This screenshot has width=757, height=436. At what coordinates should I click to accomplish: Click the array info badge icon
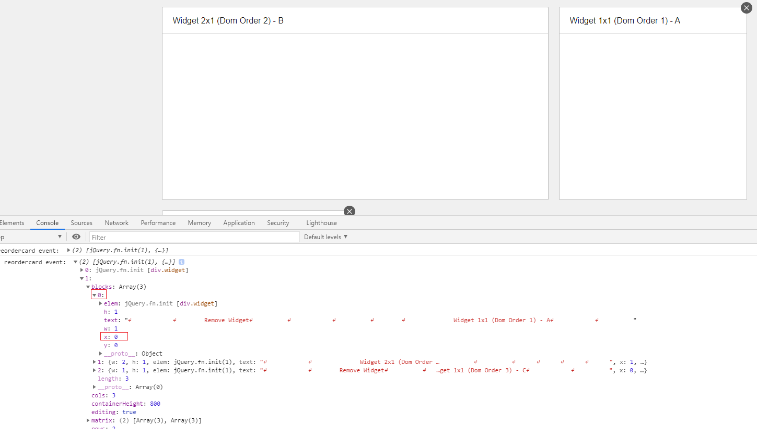[181, 262]
